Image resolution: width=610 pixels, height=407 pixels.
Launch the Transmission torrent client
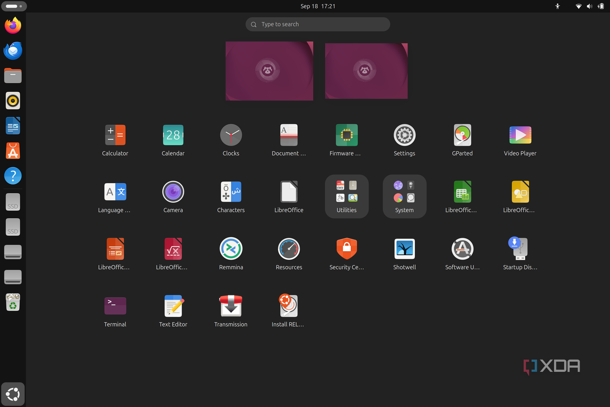click(x=231, y=306)
